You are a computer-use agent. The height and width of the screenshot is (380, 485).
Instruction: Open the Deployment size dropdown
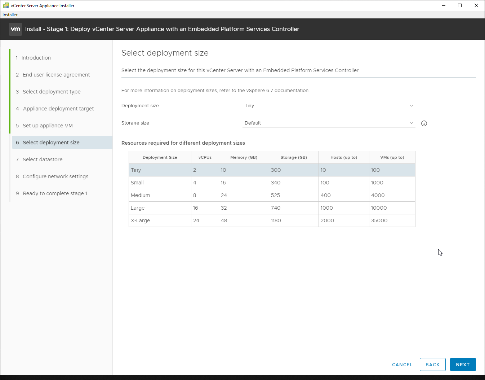[x=329, y=106]
